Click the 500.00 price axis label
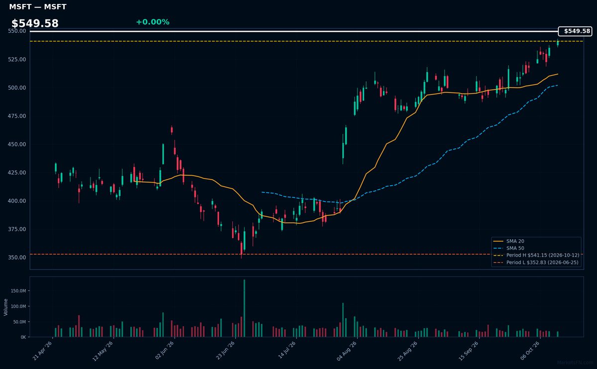Viewport: 597px width, 369px height. point(17,88)
